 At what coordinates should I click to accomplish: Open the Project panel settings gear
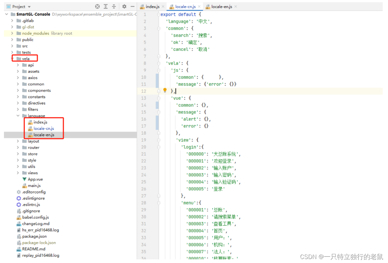coord(124,7)
